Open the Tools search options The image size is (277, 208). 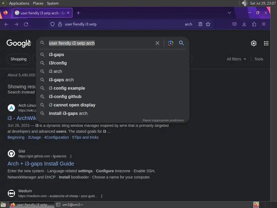(x=259, y=59)
